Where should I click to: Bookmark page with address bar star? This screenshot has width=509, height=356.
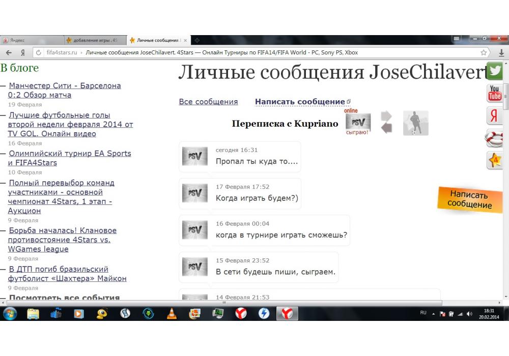(x=484, y=52)
